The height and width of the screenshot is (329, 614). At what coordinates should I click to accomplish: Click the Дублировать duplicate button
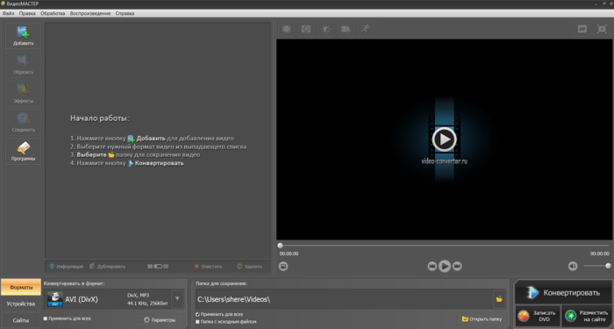[107, 267]
